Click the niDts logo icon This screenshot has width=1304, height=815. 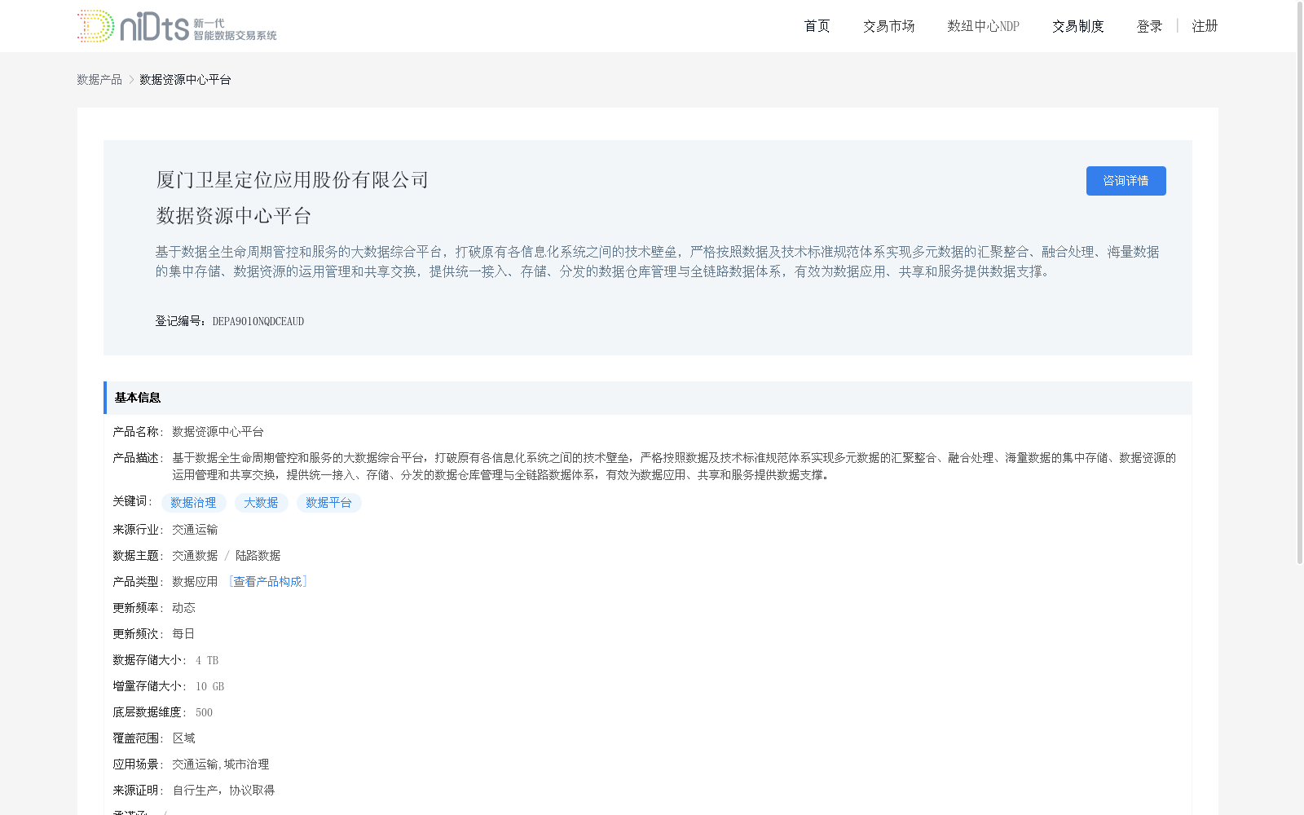click(177, 26)
